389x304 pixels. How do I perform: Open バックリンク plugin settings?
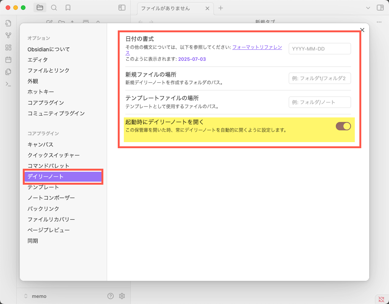(x=43, y=209)
